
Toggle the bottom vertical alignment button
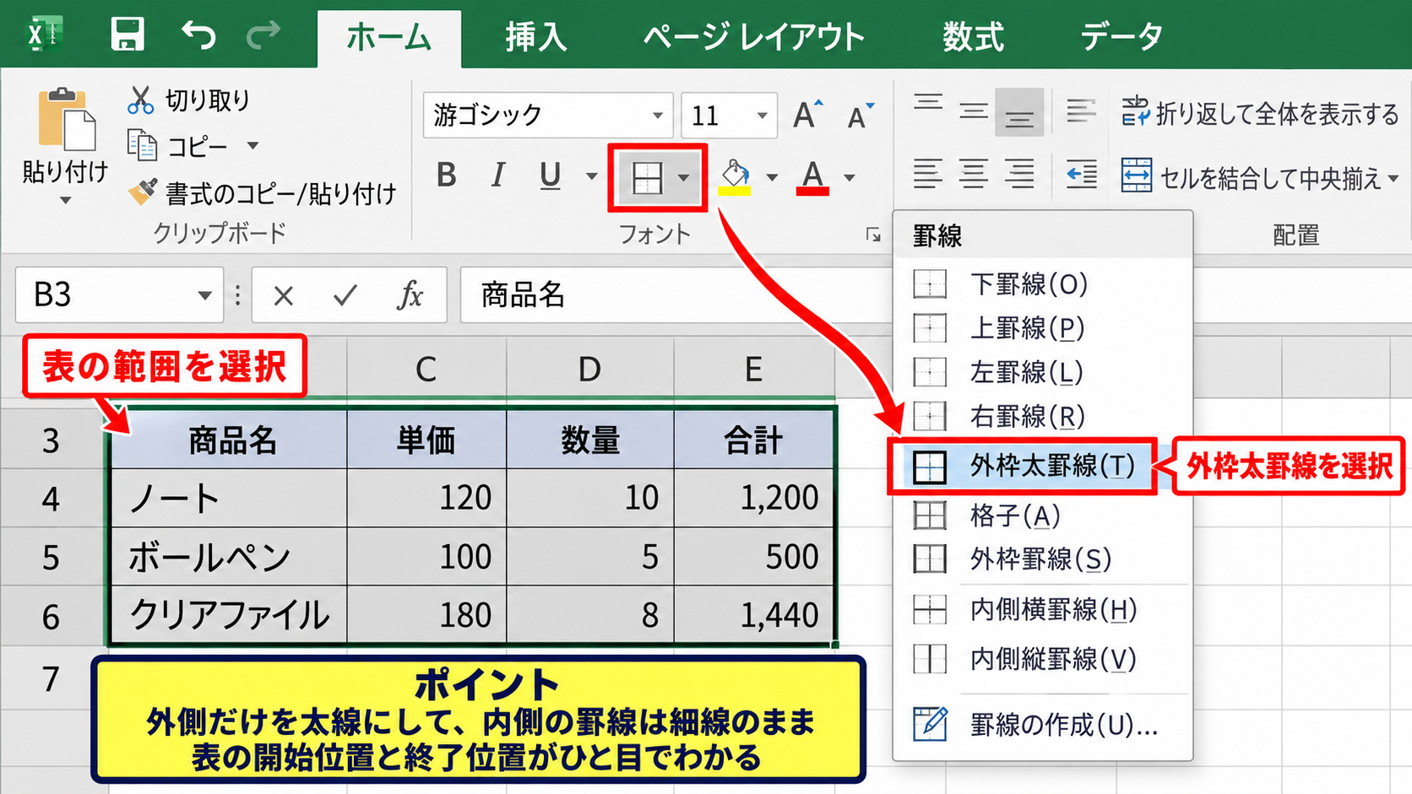click(x=1019, y=111)
